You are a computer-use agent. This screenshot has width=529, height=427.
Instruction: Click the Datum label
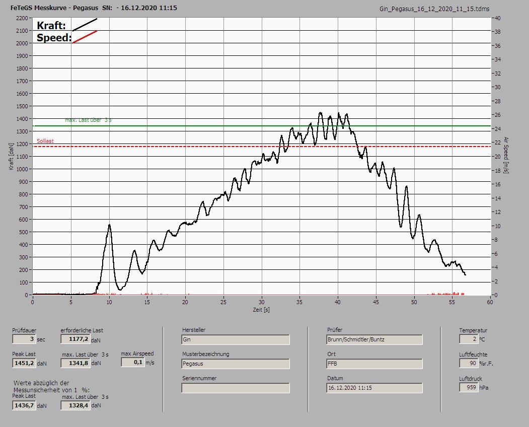click(335, 378)
